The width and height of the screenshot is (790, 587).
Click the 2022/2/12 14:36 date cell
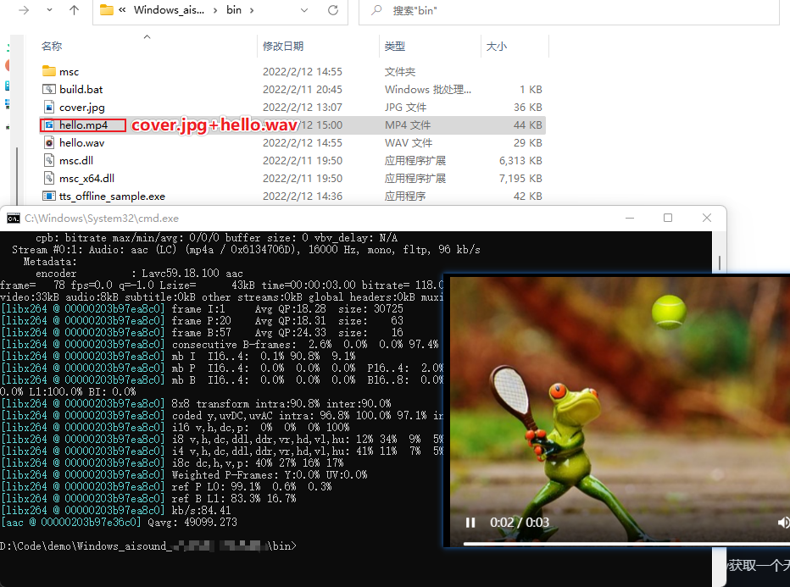[303, 197]
